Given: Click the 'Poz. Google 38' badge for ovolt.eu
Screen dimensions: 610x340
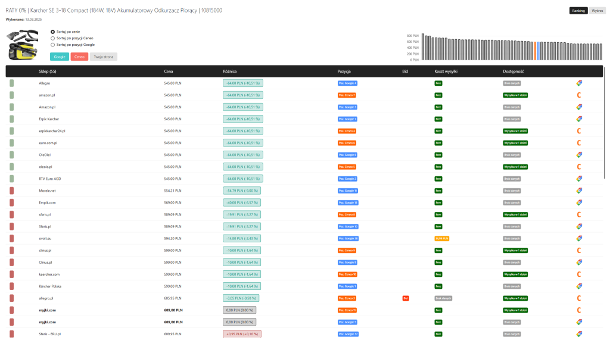Looking at the screenshot, I should point(348,238).
